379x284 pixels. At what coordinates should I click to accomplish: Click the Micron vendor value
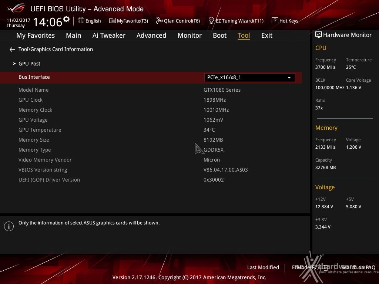[212, 160]
